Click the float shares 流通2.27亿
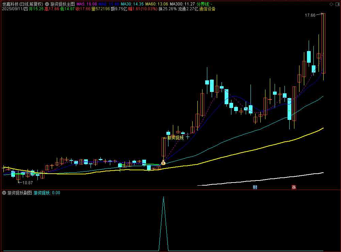 pos(188,9)
